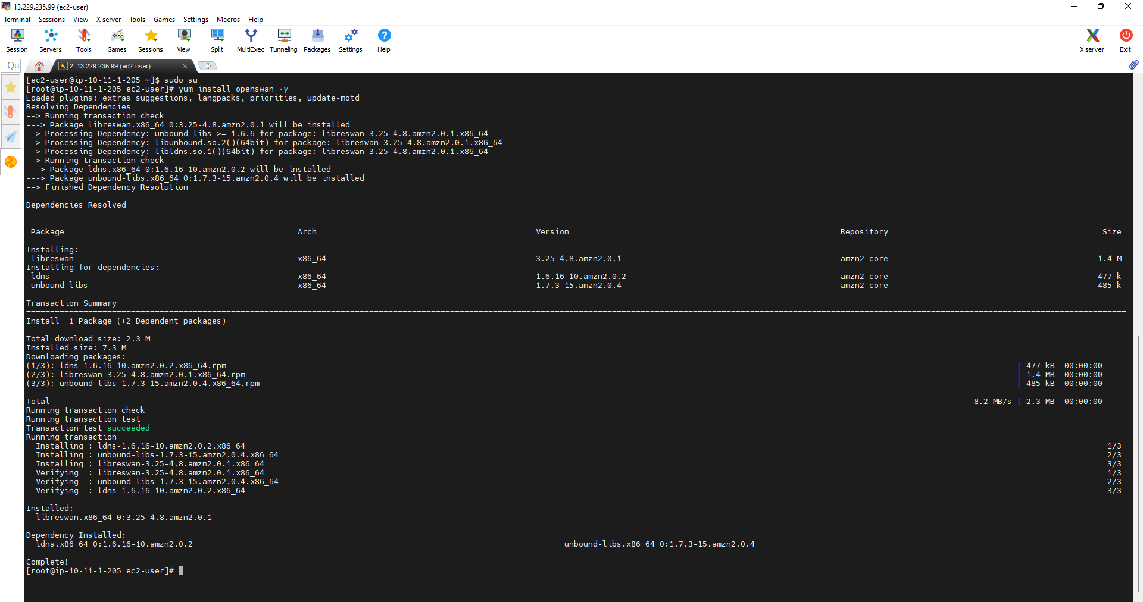Click the green 'succeeded' text
The image size is (1143, 602).
[x=129, y=428]
